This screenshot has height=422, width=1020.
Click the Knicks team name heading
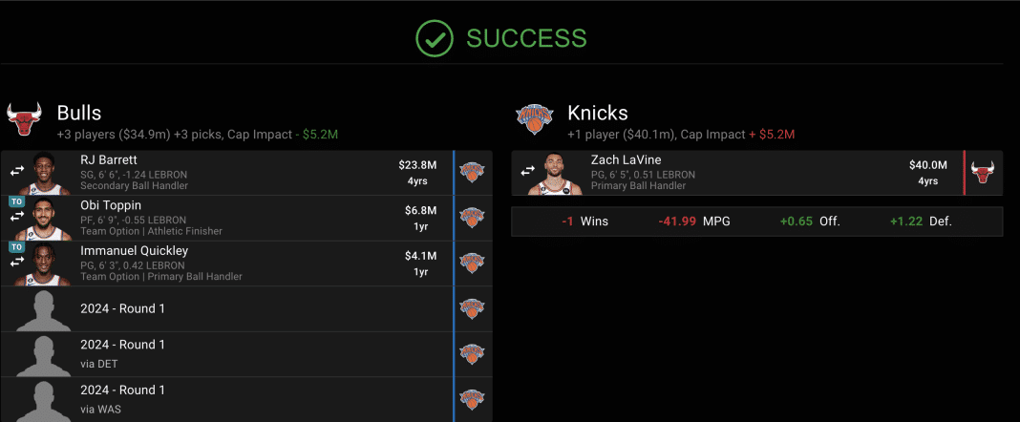pyautogui.click(x=597, y=113)
